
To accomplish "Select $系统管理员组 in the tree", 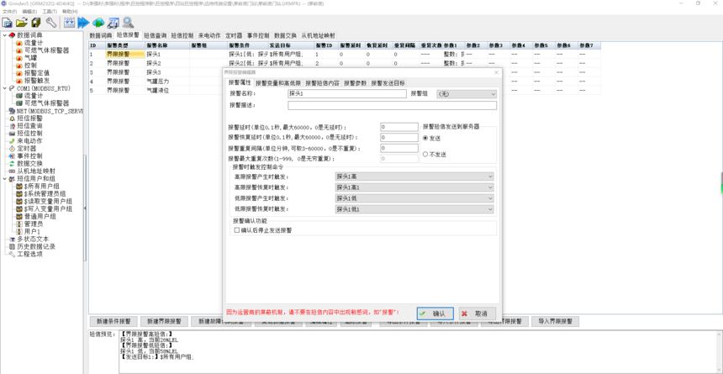I will click(45, 193).
